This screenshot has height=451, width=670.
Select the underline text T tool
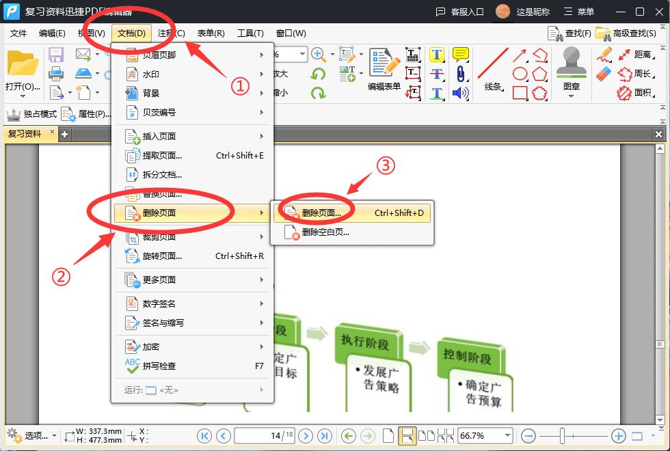pos(436,93)
